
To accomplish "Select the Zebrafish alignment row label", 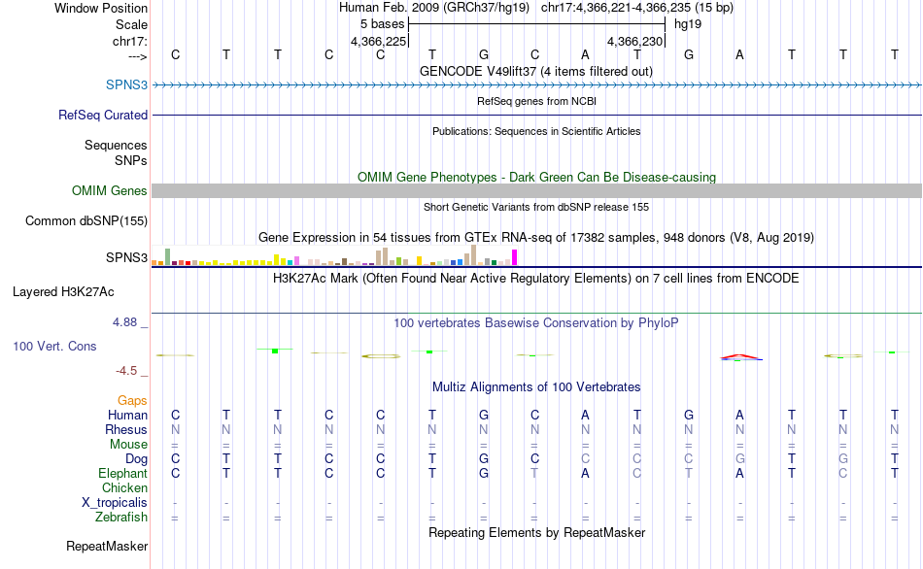I will coord(121,517).
